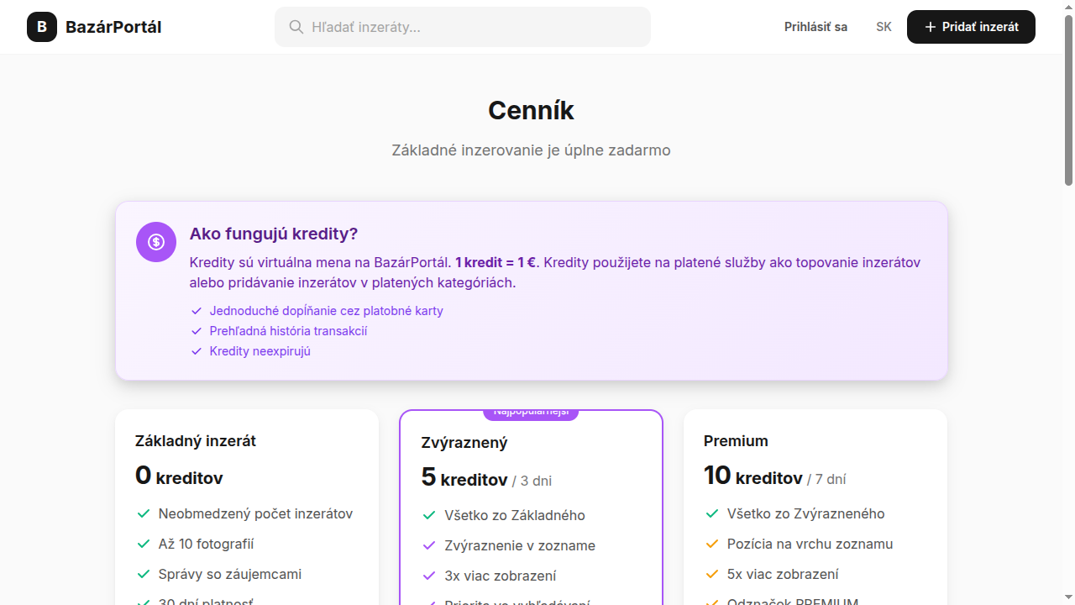Click the checkmark beside Kredity neexpirujú

coord(196,350)
